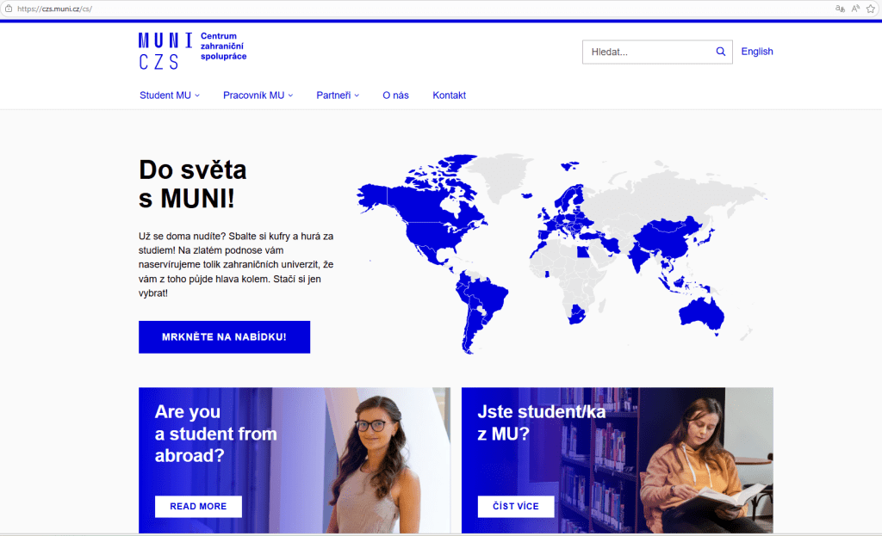Click Australia on the world map
Screen dimensions: 882x536
(701, 315)
